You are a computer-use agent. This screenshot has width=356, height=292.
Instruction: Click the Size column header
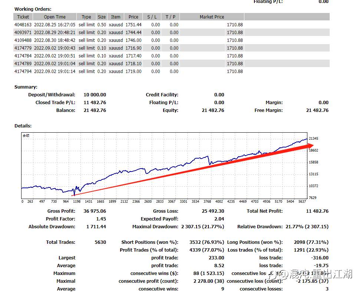tap(102, 17)
